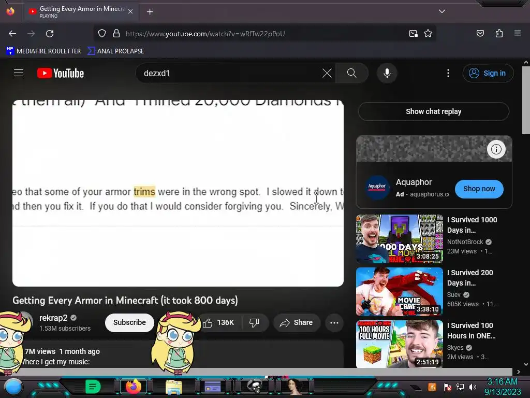Click the padlock site info icon
530x398 pixels.
(116, 34)
